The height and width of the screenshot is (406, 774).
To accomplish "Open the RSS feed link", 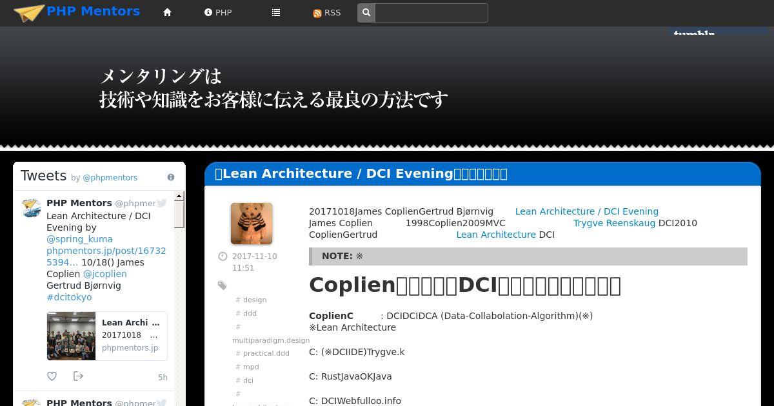I will pyautogui.click(x=326, y=13).
